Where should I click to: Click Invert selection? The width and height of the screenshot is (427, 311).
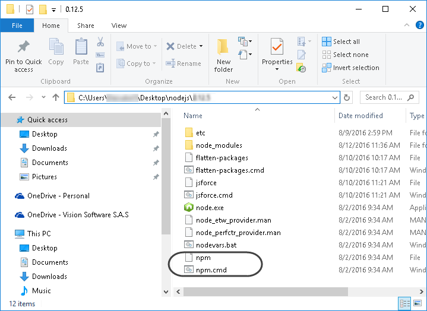[350, 68]
